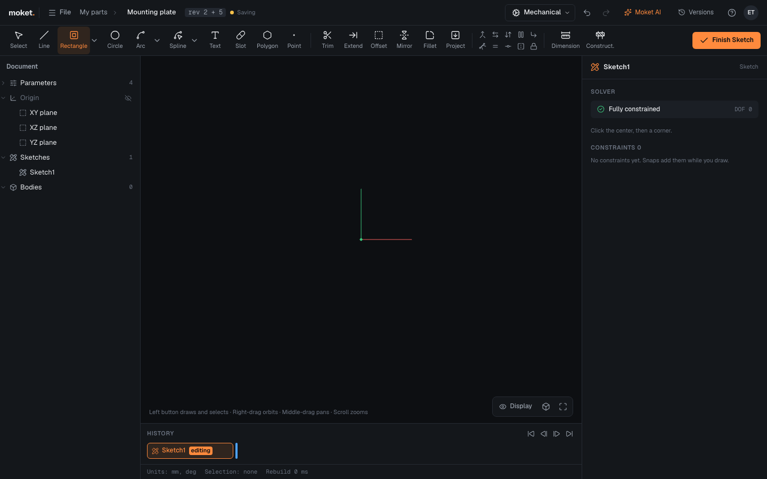767x479 pixels.
Task: Apply the parallel constraint icon
Action: coord(521,35)
